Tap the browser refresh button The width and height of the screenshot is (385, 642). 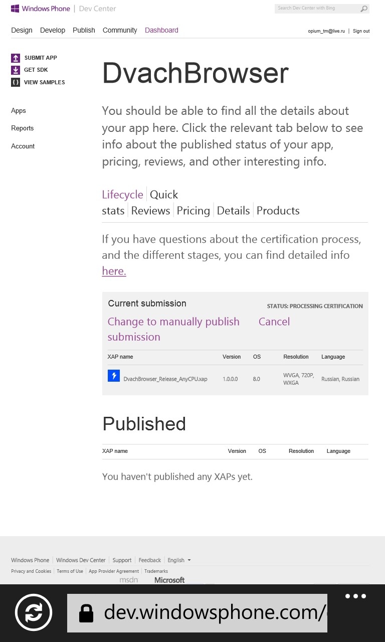34,612
